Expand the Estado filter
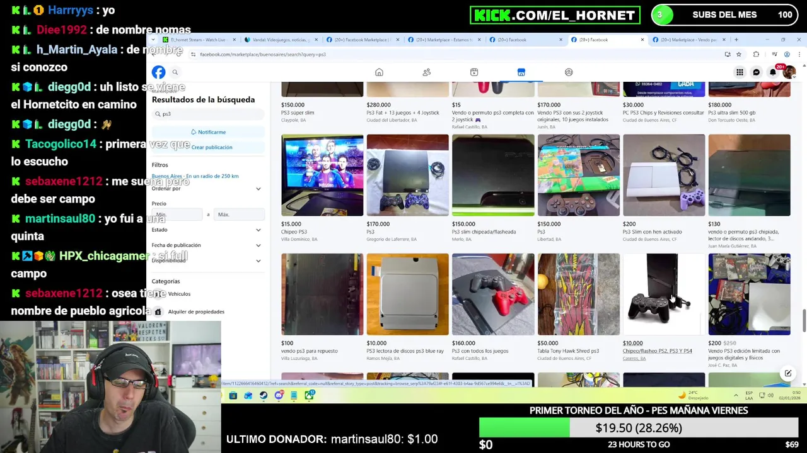The height and width of the screenshot is (453, 807). click(x=207, y=230)
